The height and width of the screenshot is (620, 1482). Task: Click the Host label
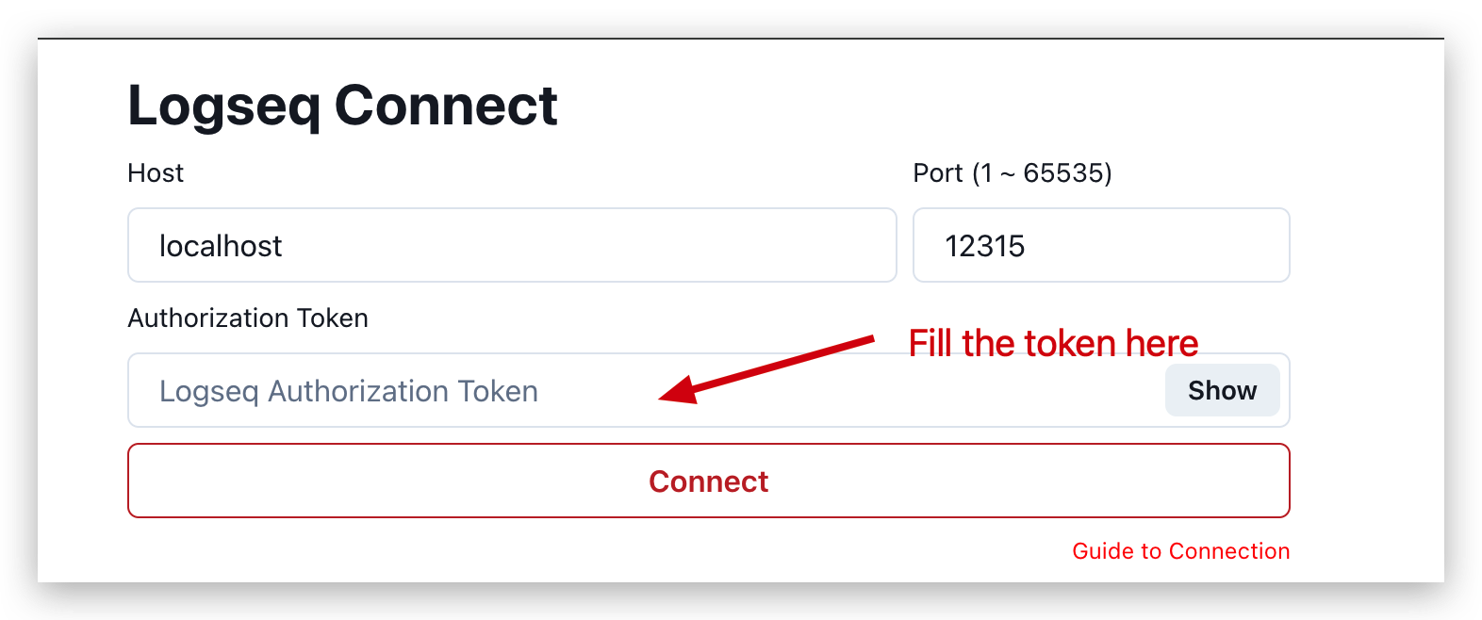155,172
